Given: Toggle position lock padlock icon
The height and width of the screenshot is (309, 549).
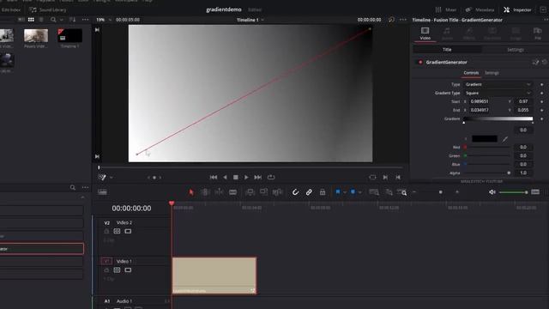Looking at the screenshot, I should [x=323, y=192].
